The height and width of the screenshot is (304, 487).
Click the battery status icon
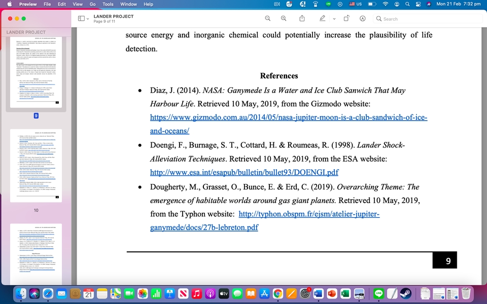(x=372, y=4)
